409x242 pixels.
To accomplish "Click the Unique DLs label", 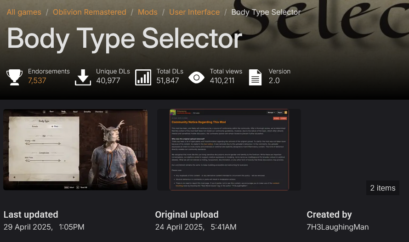I will coord(113,71).
